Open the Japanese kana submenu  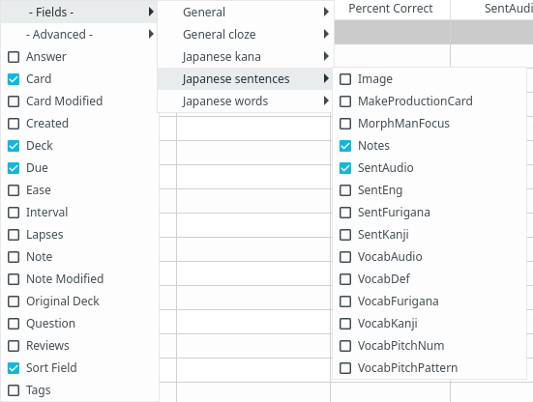pos(245,56)
